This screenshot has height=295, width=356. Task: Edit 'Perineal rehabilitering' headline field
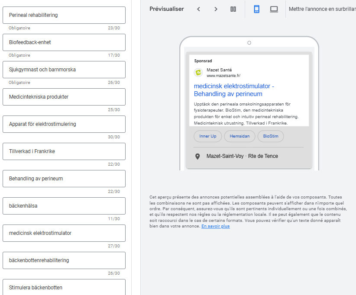click(x=64, y=15)
